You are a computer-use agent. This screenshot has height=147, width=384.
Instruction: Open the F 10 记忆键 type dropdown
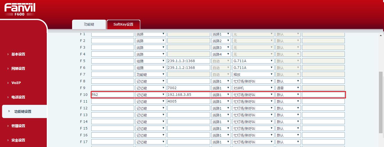[150, 95]
